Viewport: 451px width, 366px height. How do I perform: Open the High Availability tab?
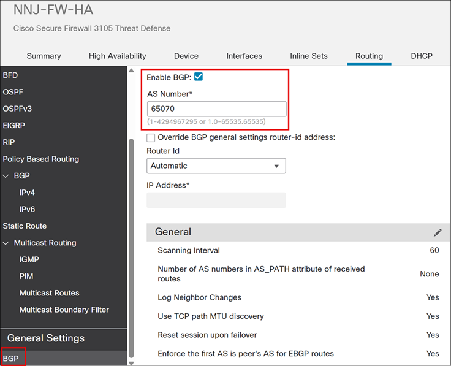[x=117, y=56]
